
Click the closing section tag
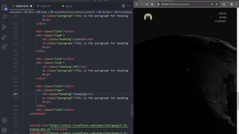coord(37,114)
